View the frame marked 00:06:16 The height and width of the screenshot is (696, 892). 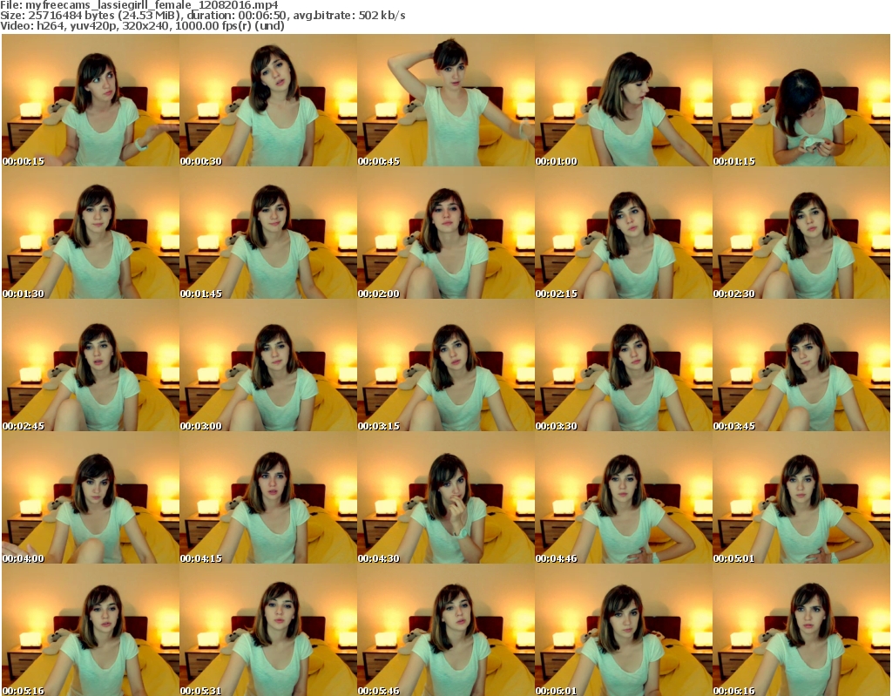click(801, 630)
